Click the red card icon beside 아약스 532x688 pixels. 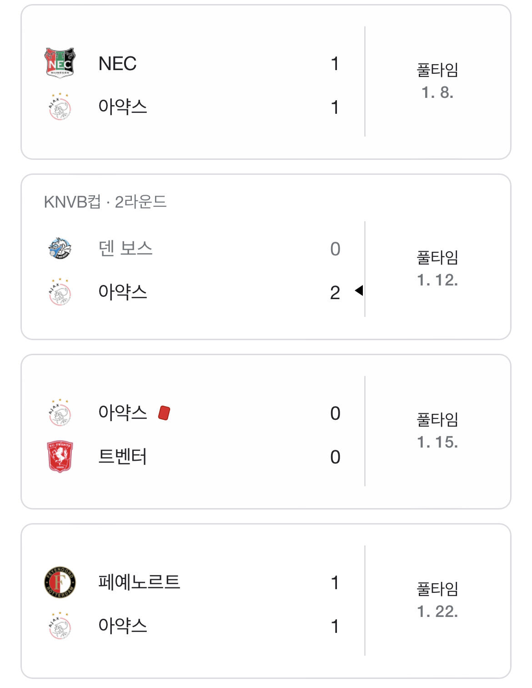point(164,413)
